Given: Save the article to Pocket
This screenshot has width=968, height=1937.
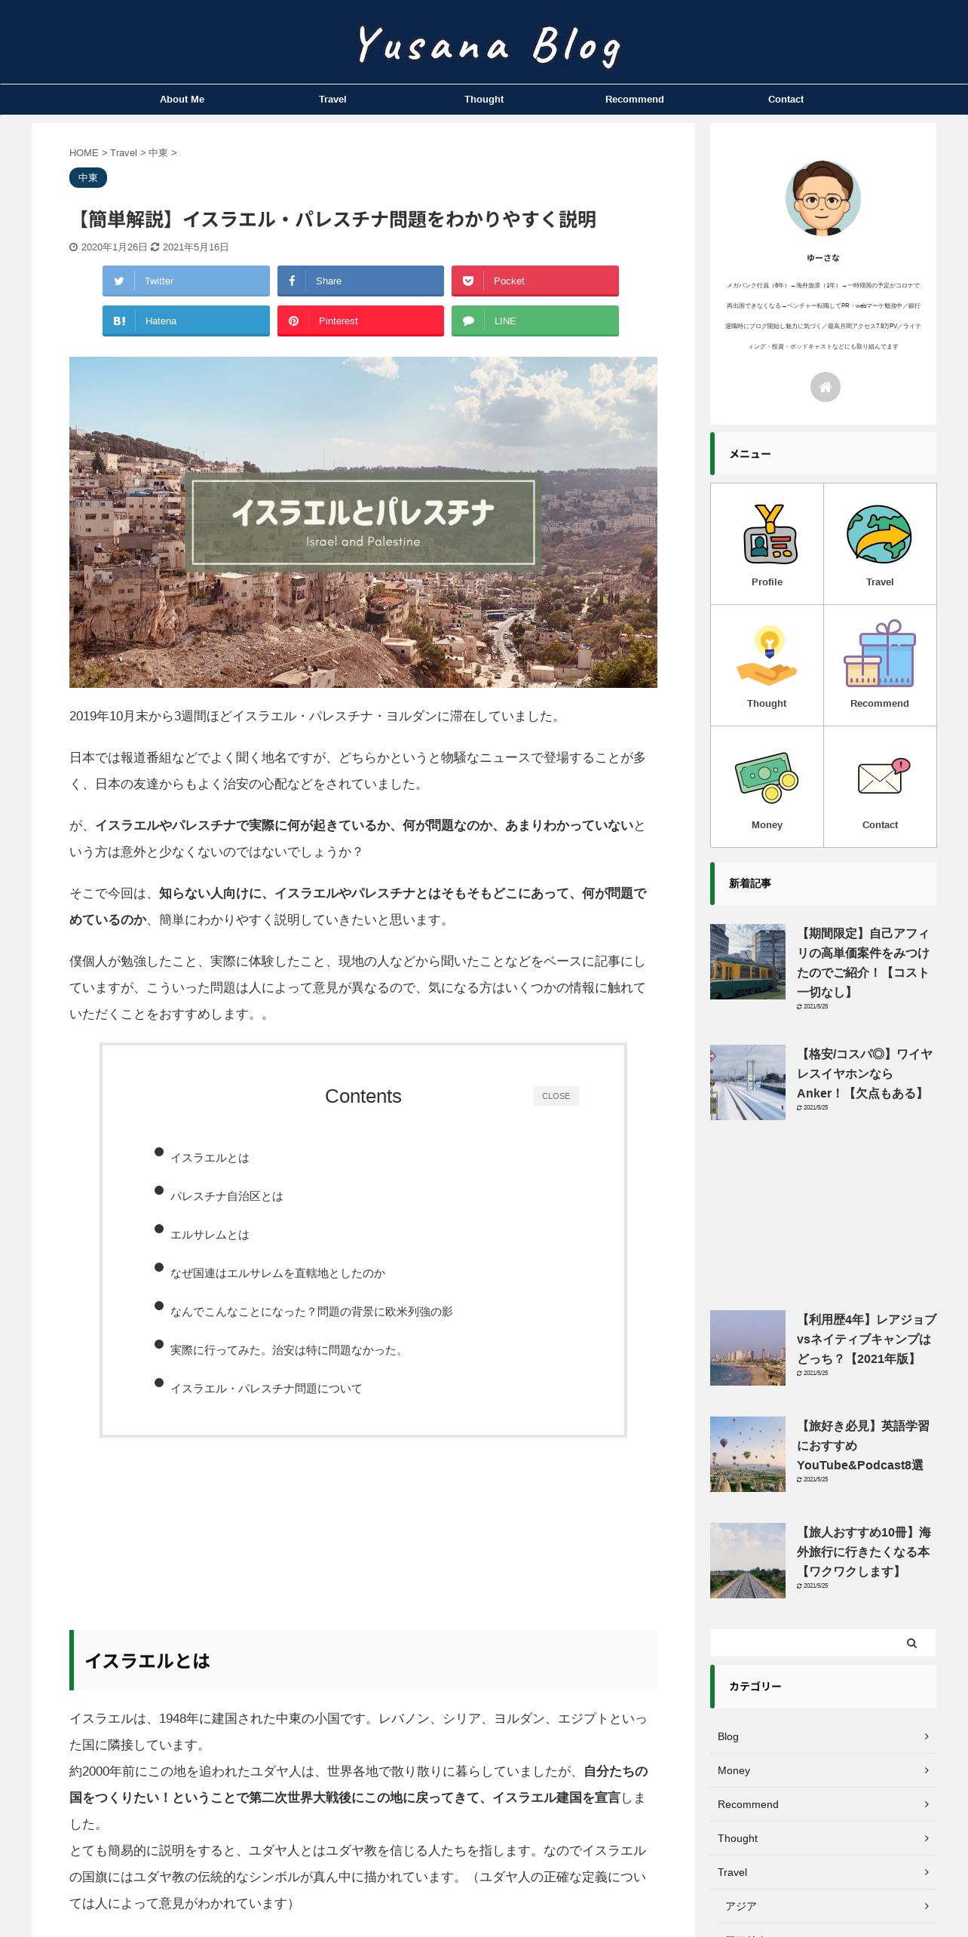Looking at the screenshot, I should [x=535, y=281].
